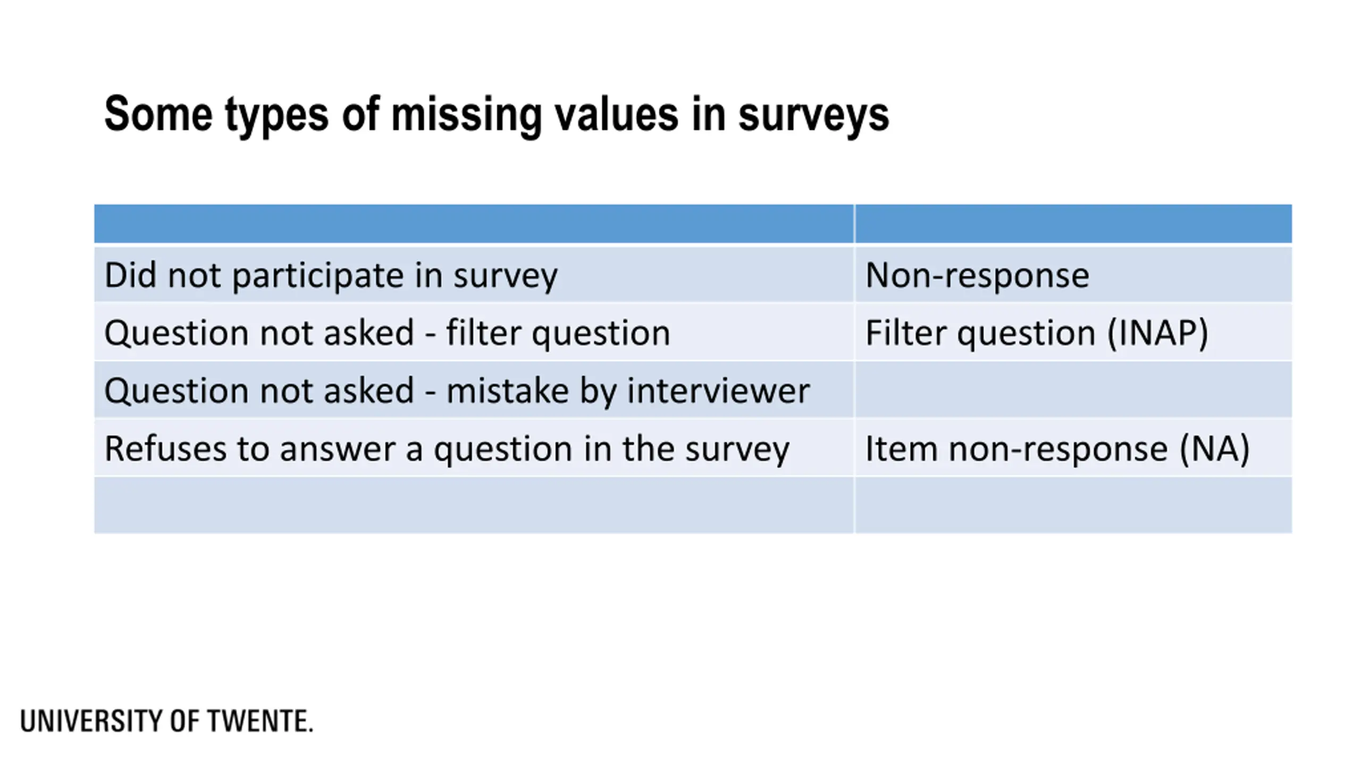
Task: Select the University of Twente logo
Action: tap(167, 721)
